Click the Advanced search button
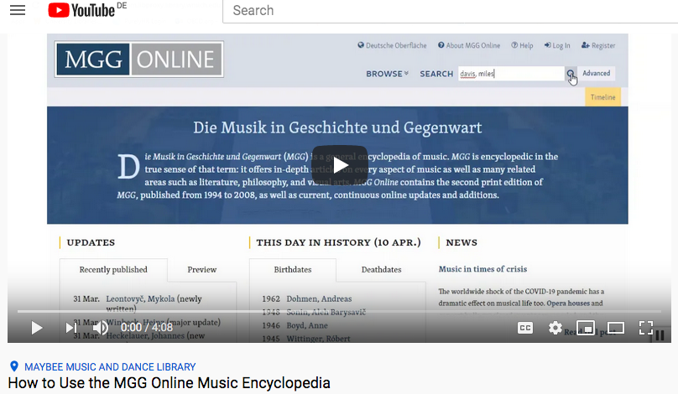Image resolution: width=678 pixels, height=394 pixels. point(597,74)
